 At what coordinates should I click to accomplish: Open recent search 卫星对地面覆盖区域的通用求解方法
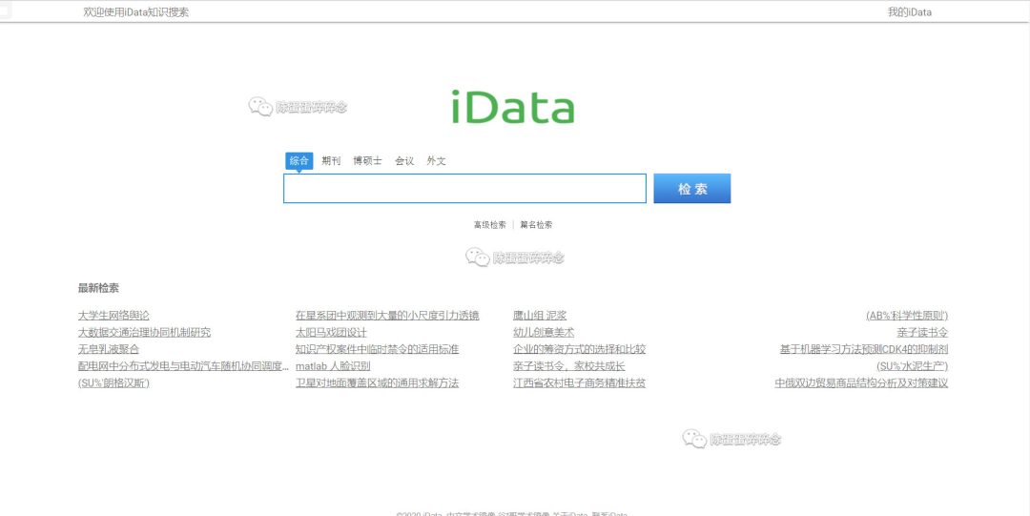pos(377,383)
